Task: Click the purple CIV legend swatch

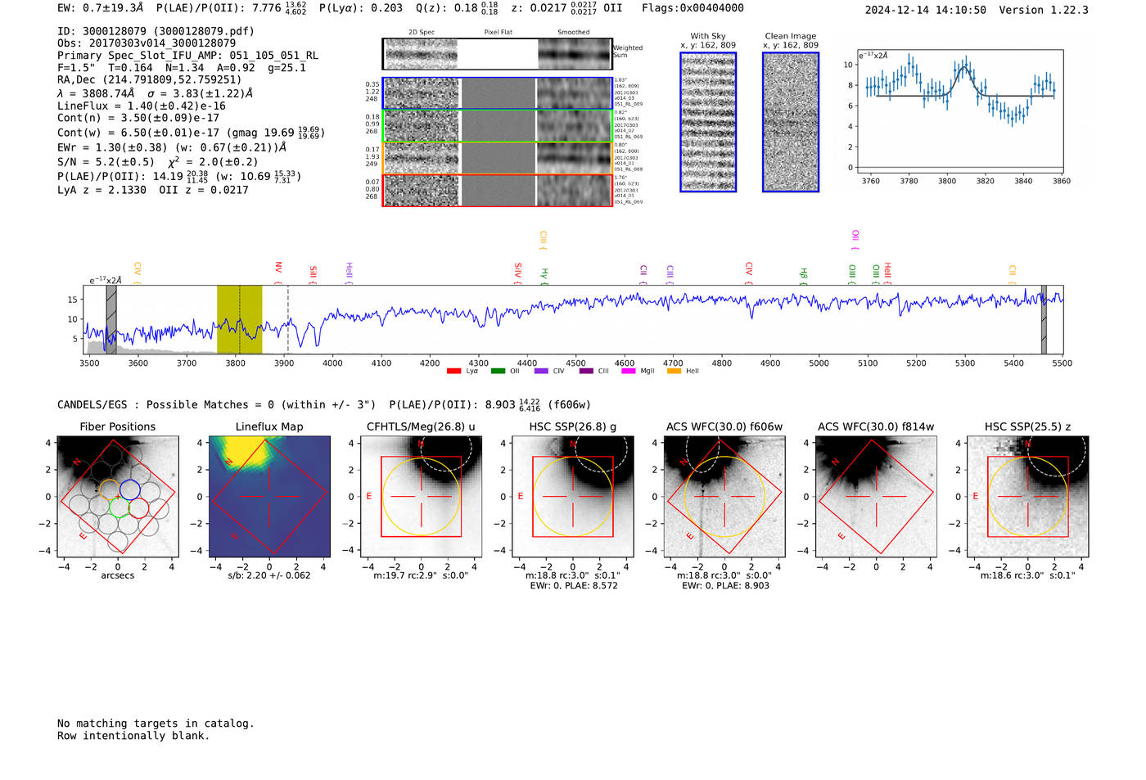Action: coord(541,372)
